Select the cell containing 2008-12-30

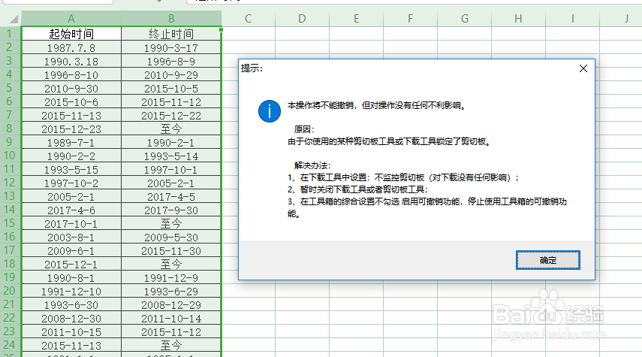click(71, 318)
